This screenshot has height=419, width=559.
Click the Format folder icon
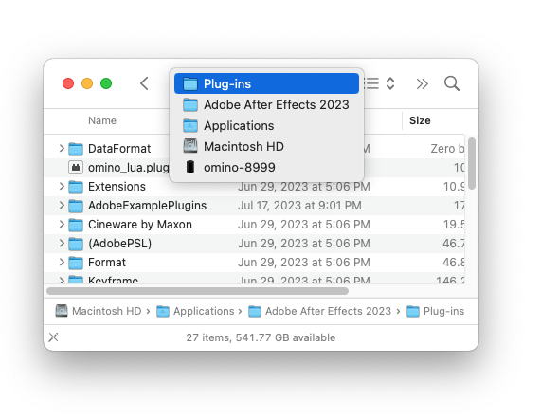click(x=76, y=263)
